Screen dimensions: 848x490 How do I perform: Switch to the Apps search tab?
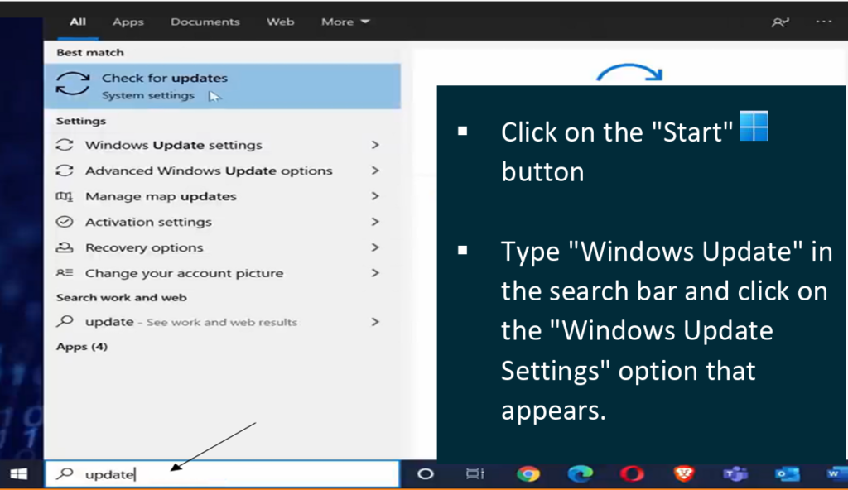128,22
